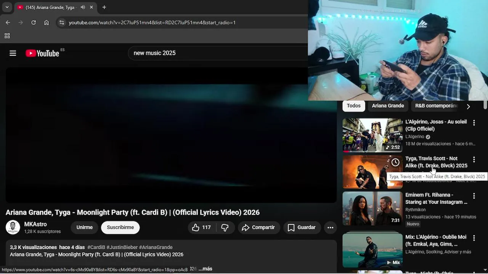Open the MKAstro channel name link
The height and width of the screenshot is (274, 488).
pyautogui.click(x=35, y=224)
